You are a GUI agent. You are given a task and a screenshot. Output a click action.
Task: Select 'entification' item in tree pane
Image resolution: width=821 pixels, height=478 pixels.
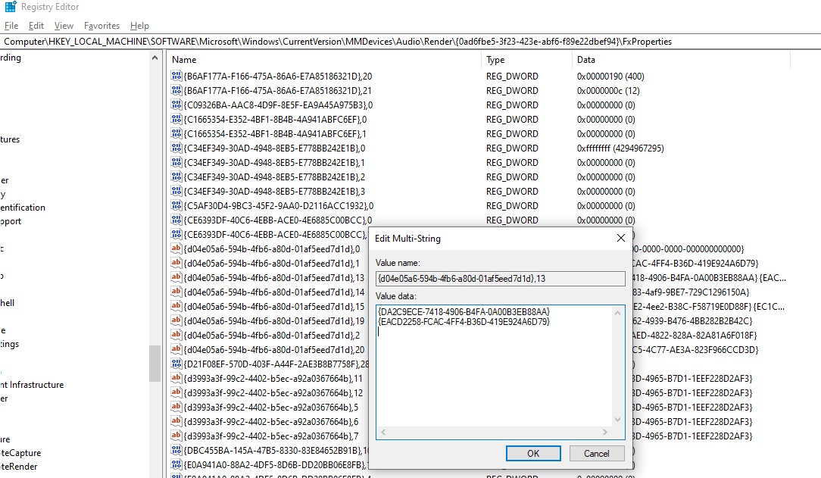23,208
